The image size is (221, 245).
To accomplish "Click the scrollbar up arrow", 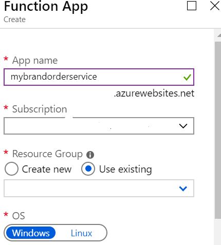I will coord(219,35).
